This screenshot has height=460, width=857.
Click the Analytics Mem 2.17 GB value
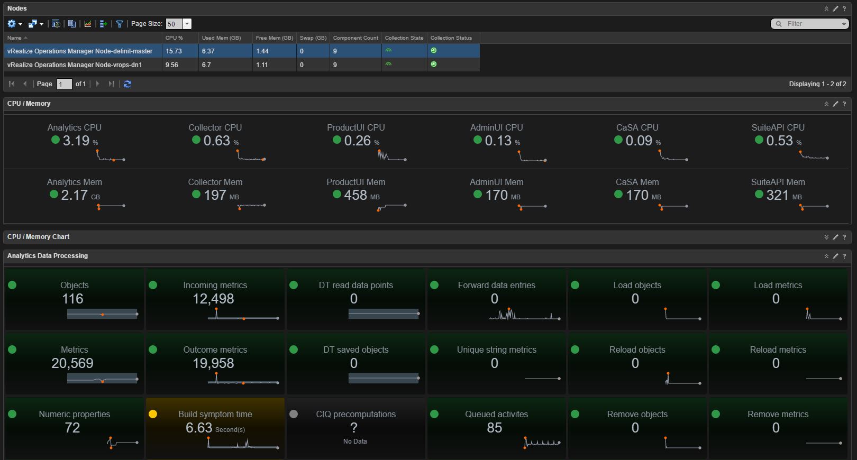pos(80,195)
